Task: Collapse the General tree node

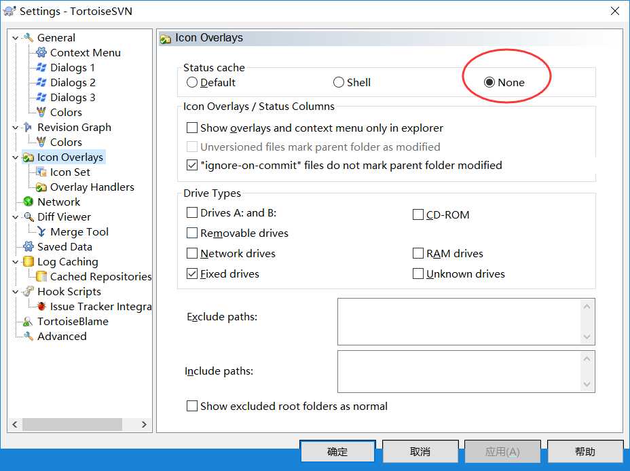Action: (x=15, y=38)
